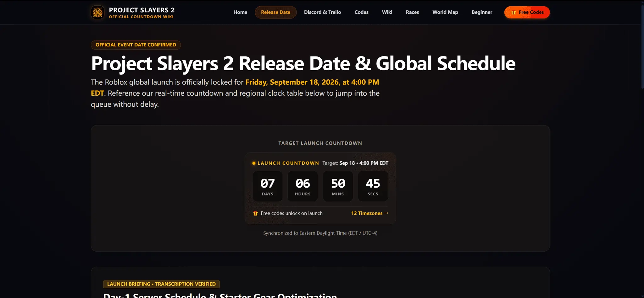This screenshot has width=644, height=298.
Task: Click the 07 DAYS countdown tile
Action: (268, 186)
